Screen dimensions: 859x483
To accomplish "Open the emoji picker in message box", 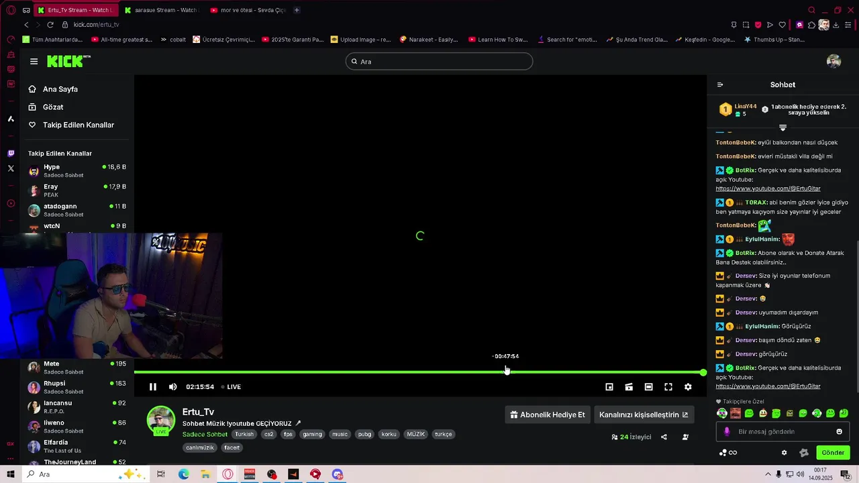I will [839, 431].
